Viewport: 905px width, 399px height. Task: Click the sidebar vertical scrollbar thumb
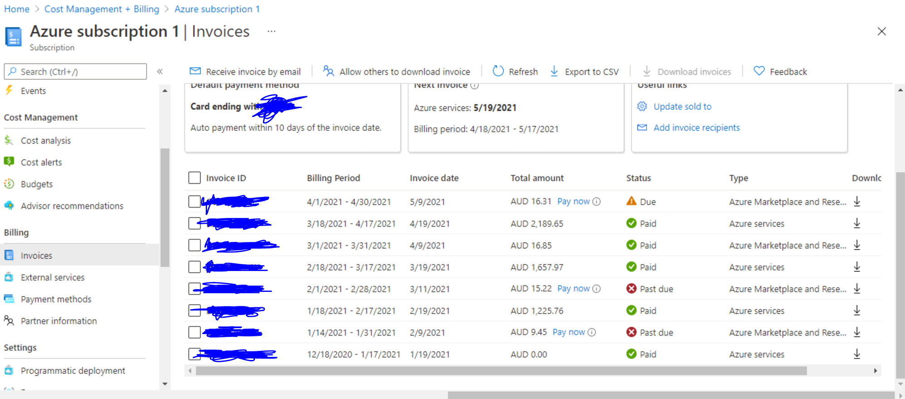(x=165, y=207)
